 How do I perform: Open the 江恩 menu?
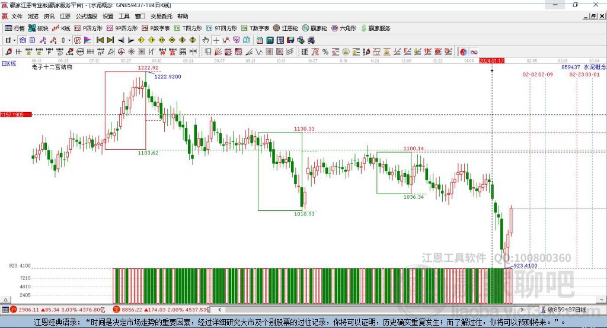coord(65,16)
